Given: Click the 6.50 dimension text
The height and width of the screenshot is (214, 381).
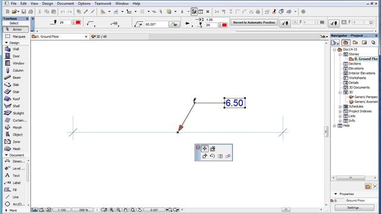Looking at the screenshot, I should pos(235,103).
